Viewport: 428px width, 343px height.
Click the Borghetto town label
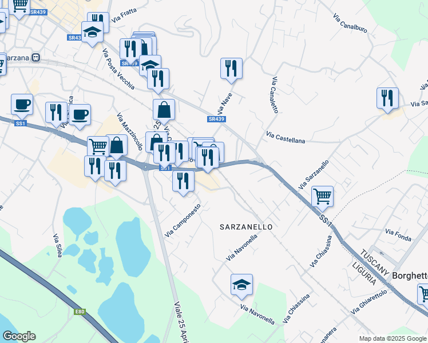point(410,276)
